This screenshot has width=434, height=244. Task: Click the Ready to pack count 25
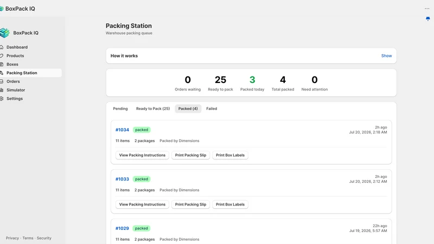[221, 80]
